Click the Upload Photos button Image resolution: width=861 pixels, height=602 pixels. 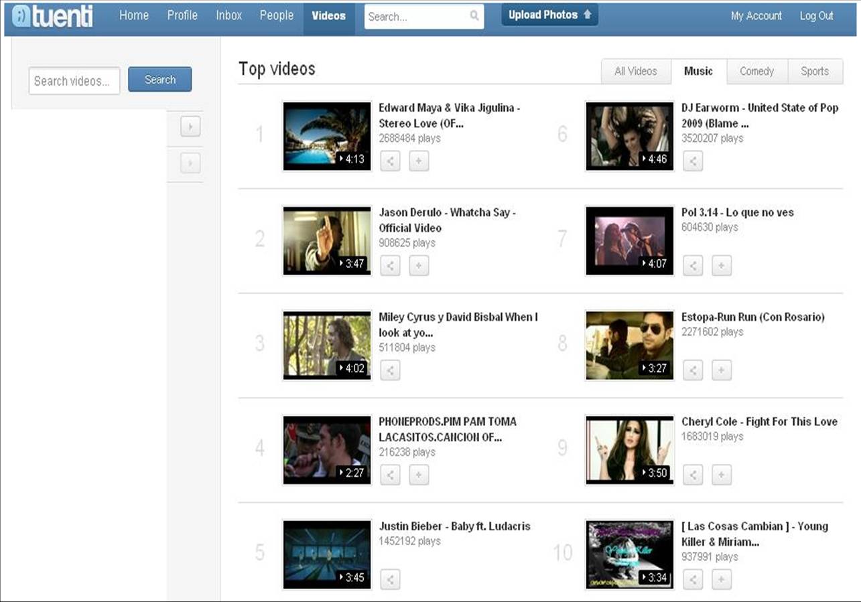coord(549,15)
